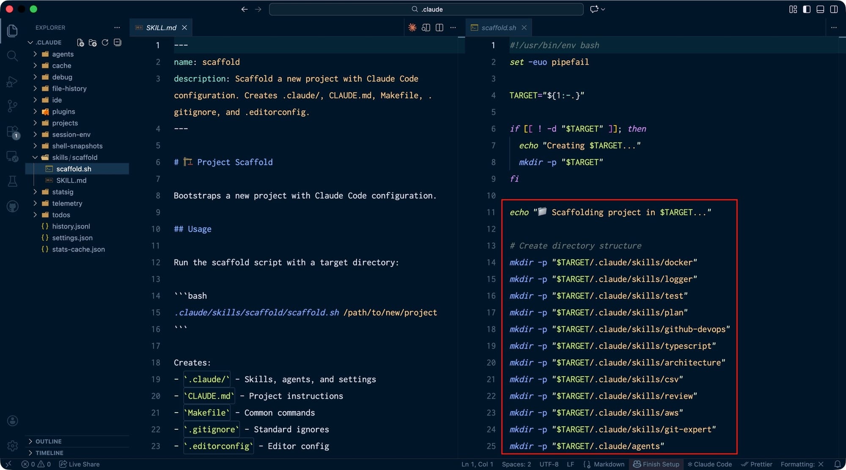Collapse all folders in Explorer
Screen dimensions: 846x470
click(118, 43)
